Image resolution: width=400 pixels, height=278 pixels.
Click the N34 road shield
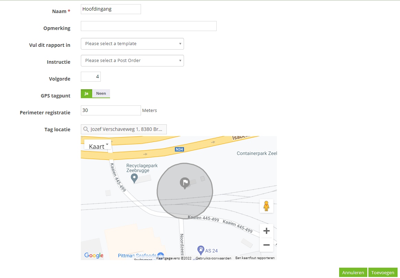point(180,149)
